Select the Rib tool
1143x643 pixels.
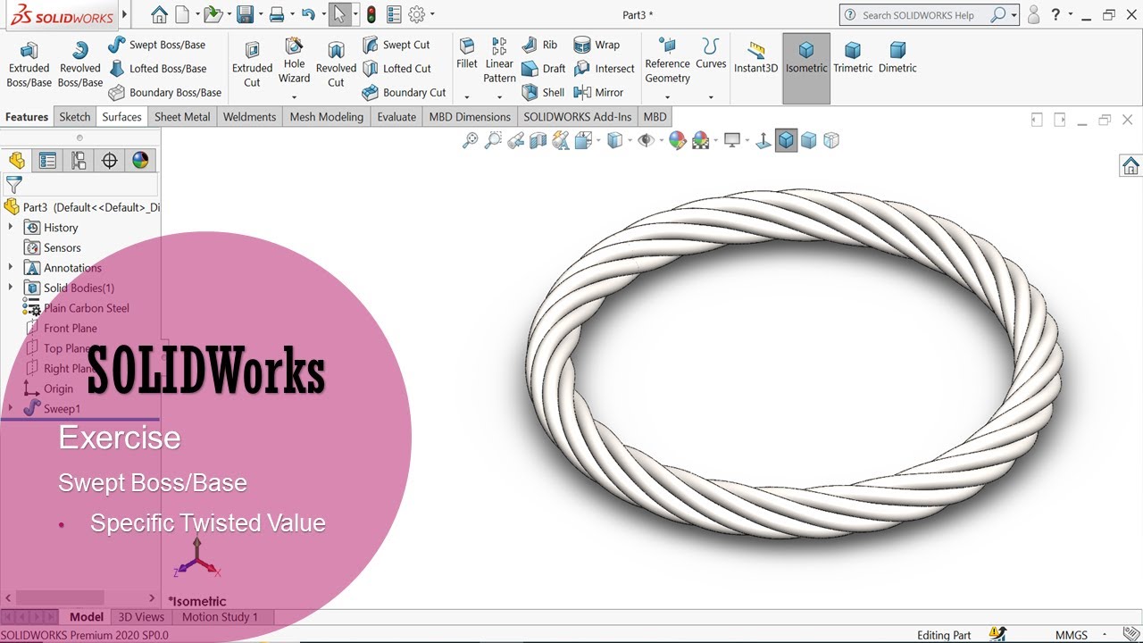[539, 45]
